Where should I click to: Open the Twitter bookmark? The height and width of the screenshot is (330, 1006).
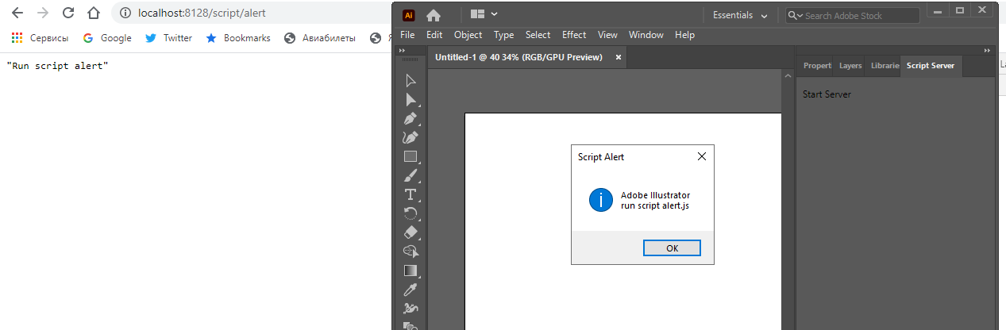pyautogui.click(x=168, y=37)
